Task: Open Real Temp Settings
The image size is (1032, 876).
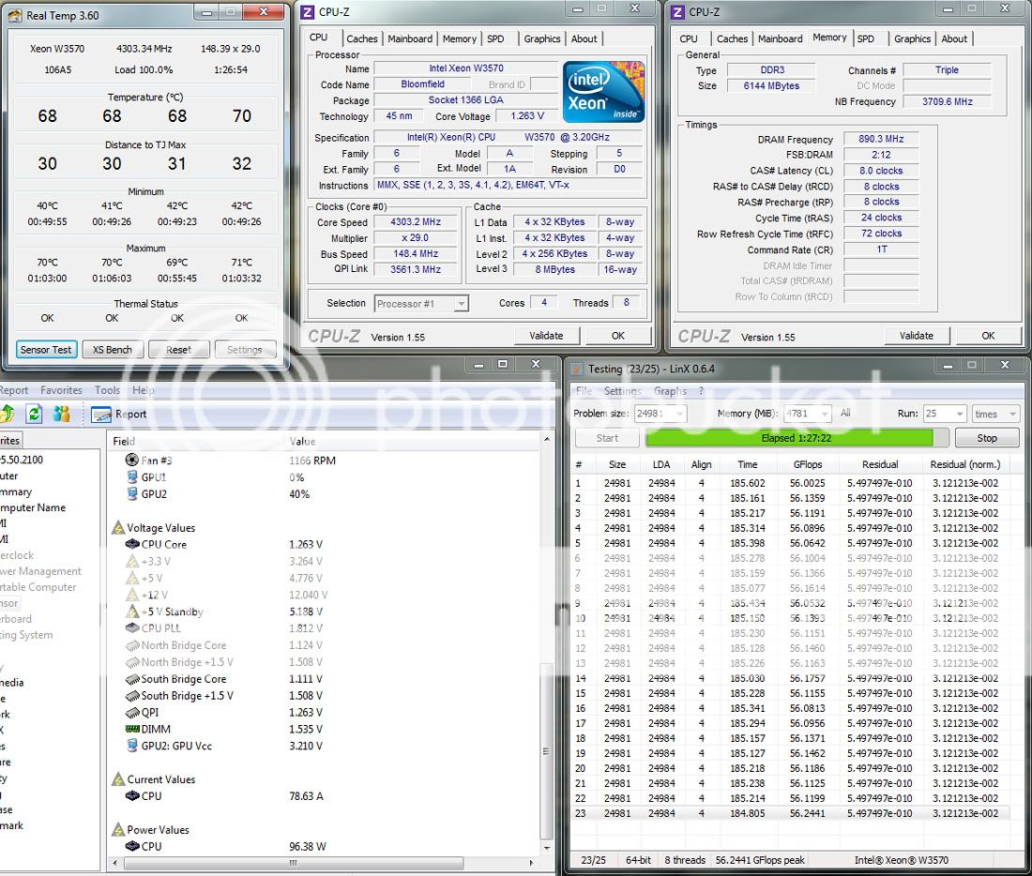Action: (x=245, y=350)
